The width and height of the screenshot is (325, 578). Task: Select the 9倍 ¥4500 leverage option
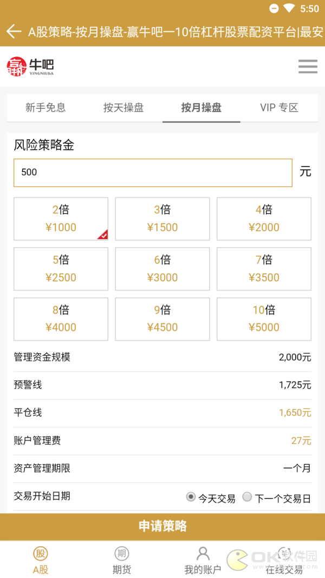[x=162, y=319]
